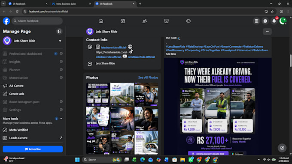Collapse the Manage Page sidebar icon

click(59, 31)
